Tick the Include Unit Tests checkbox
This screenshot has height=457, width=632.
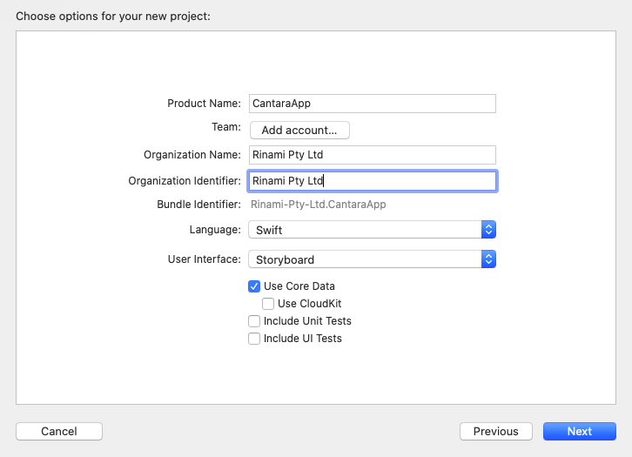254,321
